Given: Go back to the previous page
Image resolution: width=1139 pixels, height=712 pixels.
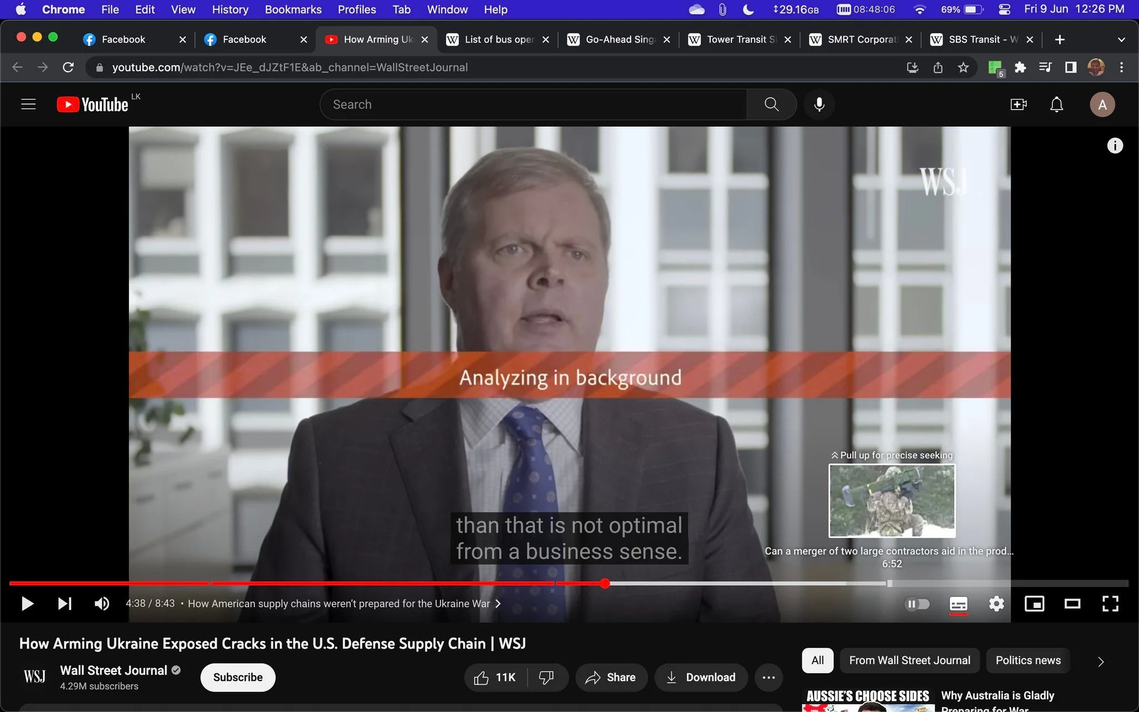Looking at the screenshot, I should click(17, 67).
